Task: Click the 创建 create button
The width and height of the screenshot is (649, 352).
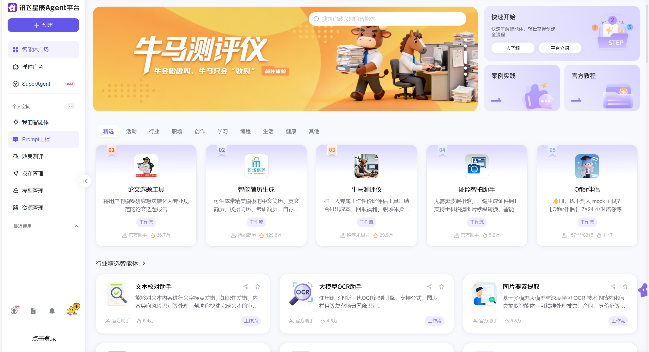Action: point(43,25)
